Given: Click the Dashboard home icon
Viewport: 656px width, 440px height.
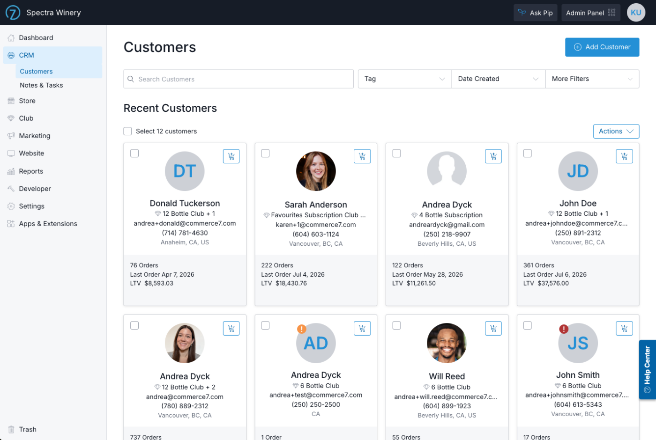Looking at the screenshot, I should point(11,38).
